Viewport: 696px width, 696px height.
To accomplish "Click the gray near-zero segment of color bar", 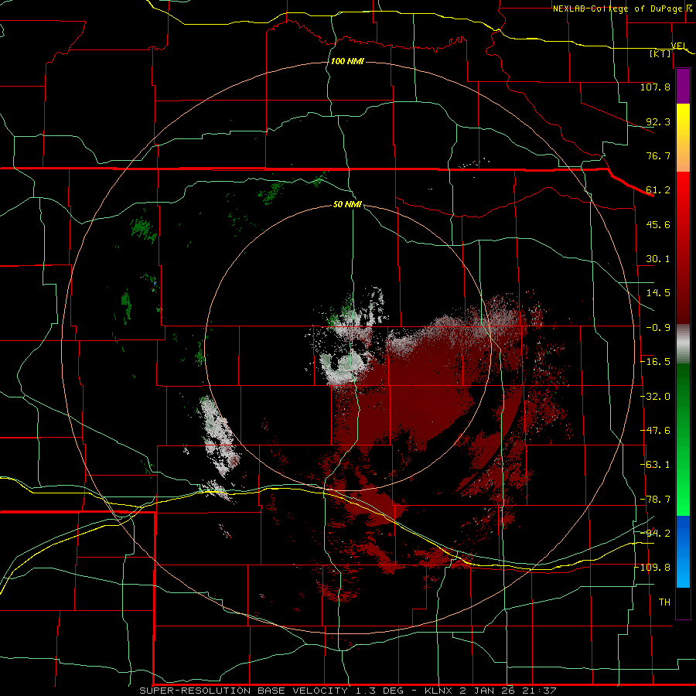I will click(x=683, y=344).
